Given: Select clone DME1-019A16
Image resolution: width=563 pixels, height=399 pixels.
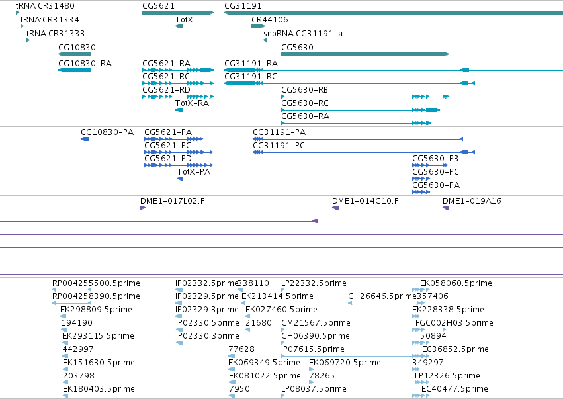Looking at the screenshot, I should [503, 208].
